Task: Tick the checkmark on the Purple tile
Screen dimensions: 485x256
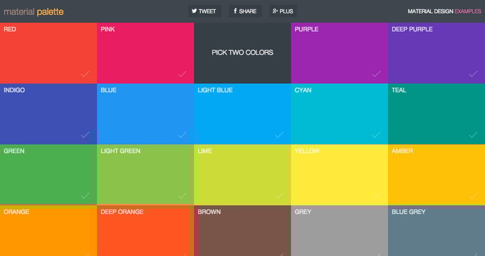Action: [376, 73]
